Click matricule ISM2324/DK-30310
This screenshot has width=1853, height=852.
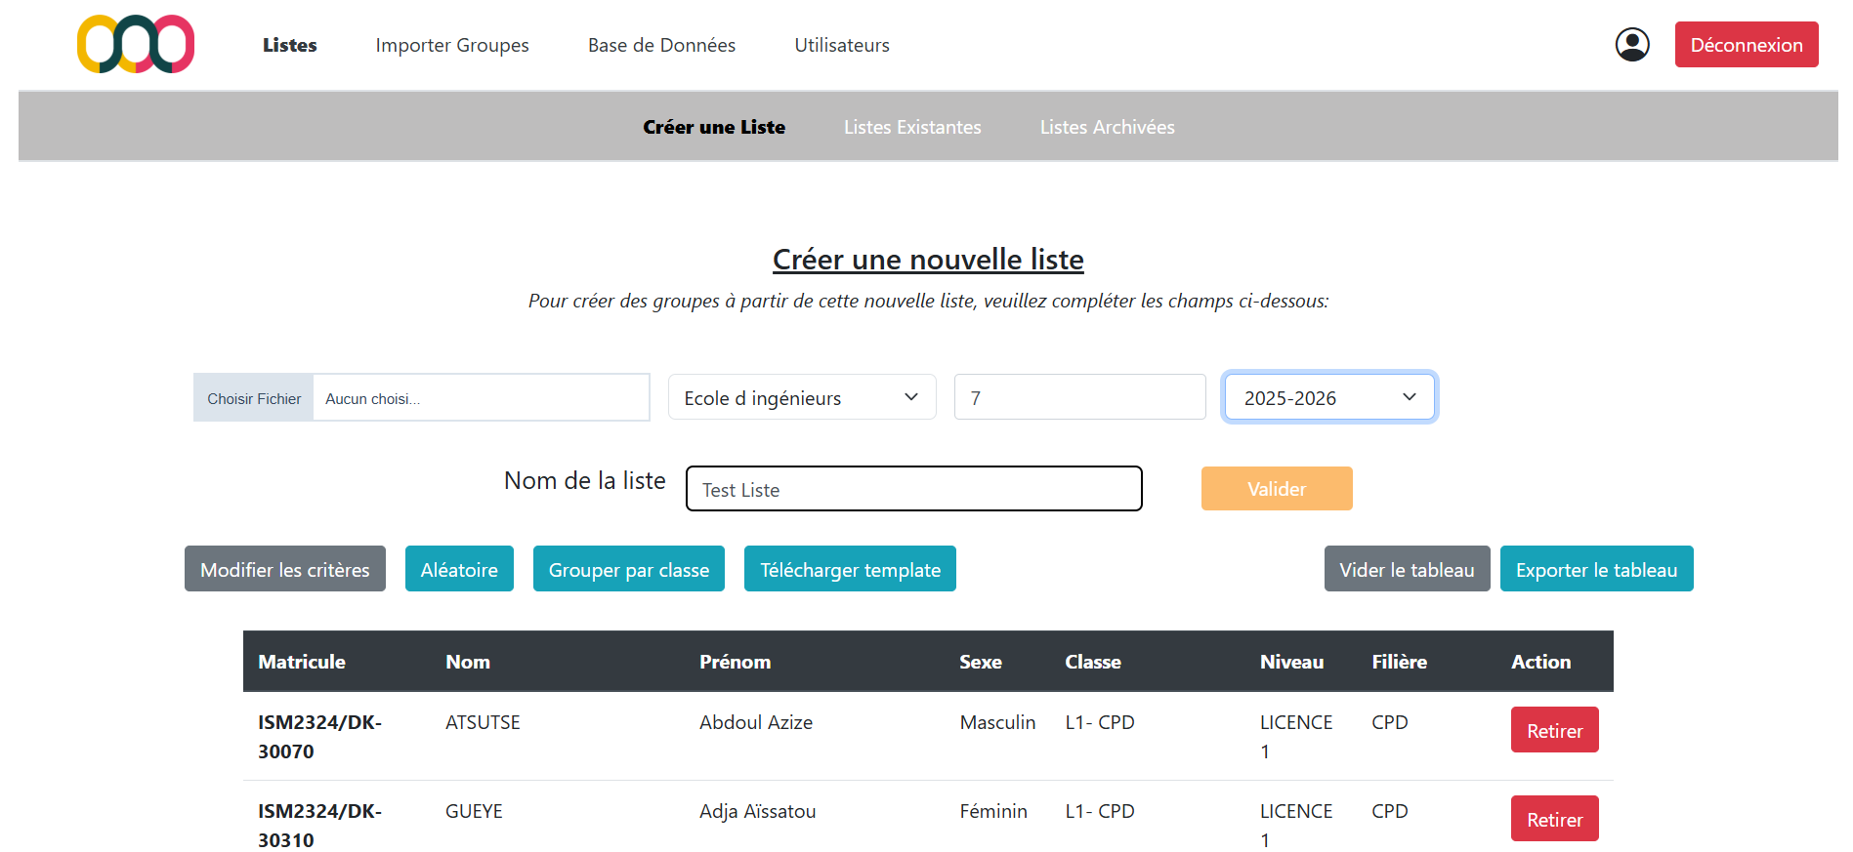(x=319, y=826)
